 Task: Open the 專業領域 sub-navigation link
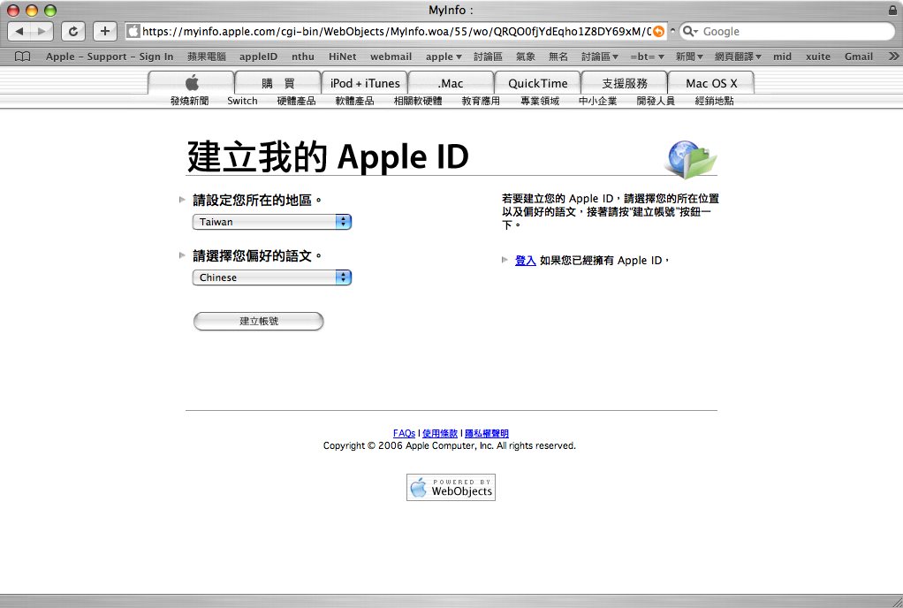coord(540,101)
